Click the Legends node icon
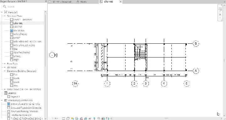The height and width of the screenshot is (120, 226). [6, 93]
